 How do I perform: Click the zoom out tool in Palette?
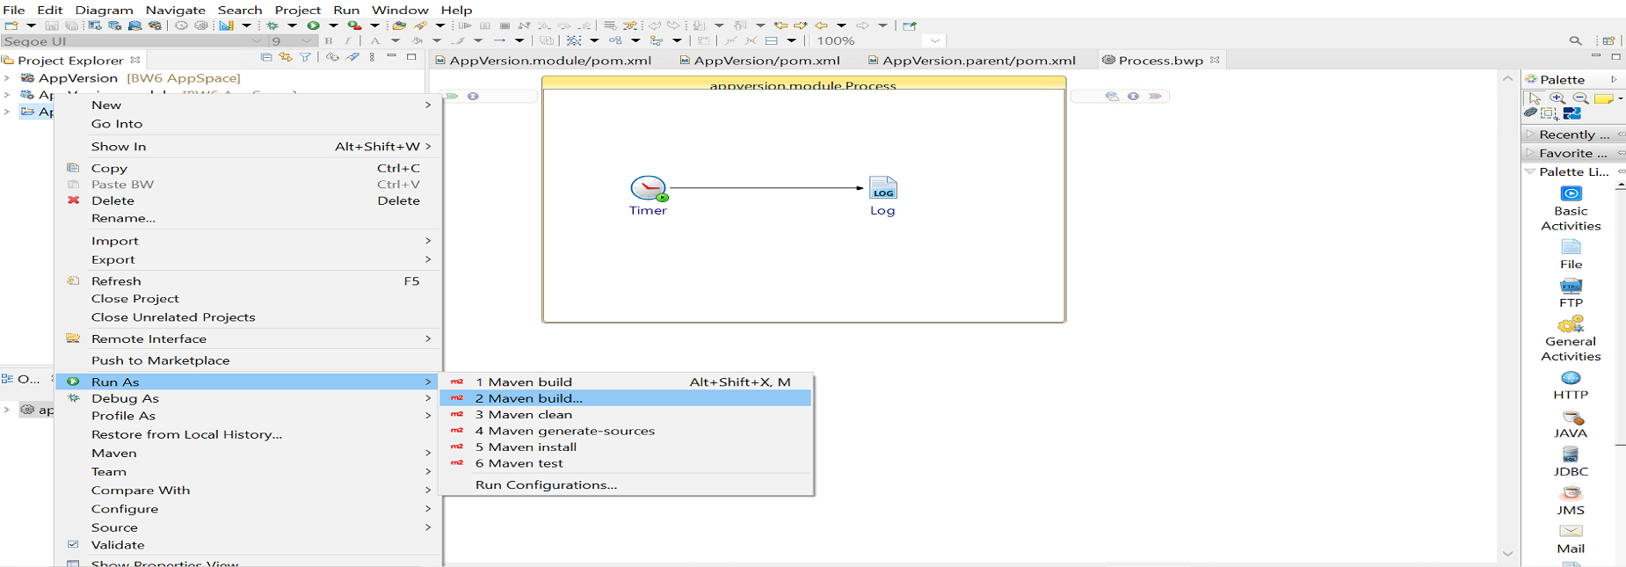(1580, 98)
